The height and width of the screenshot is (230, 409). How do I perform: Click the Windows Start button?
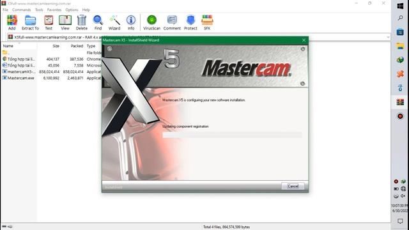[400, 6]
